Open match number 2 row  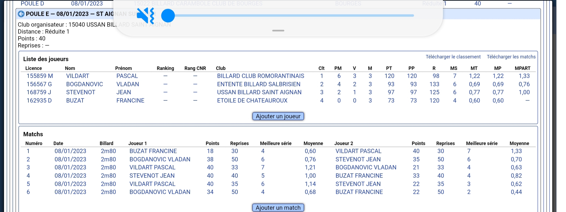tap(278, 159)
